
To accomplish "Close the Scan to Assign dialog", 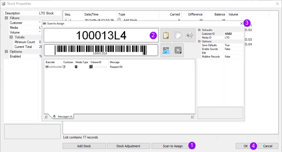I will tap(242, 23).
